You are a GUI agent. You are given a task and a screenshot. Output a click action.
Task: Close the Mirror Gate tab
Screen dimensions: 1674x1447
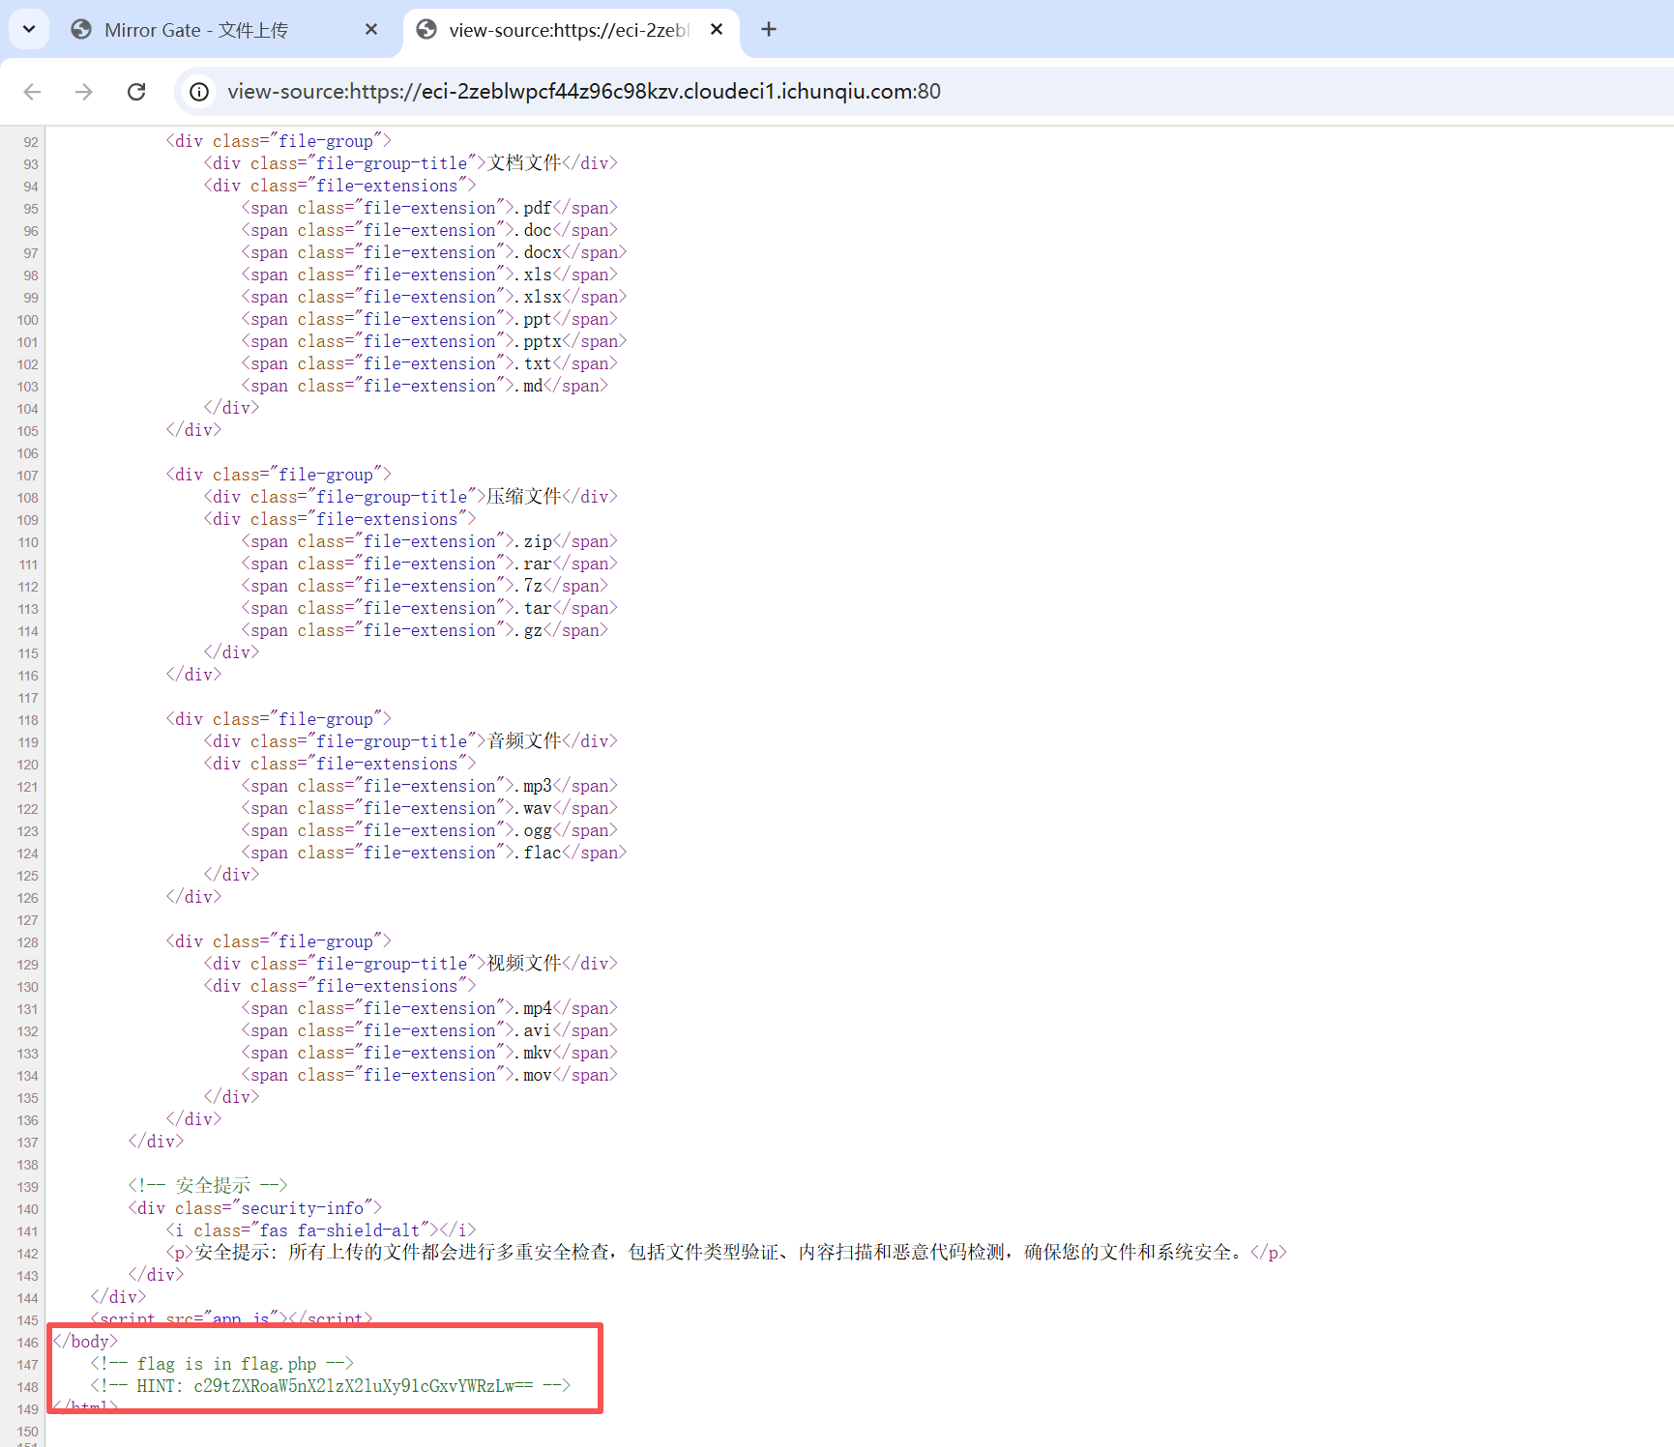tap(371, 29)
